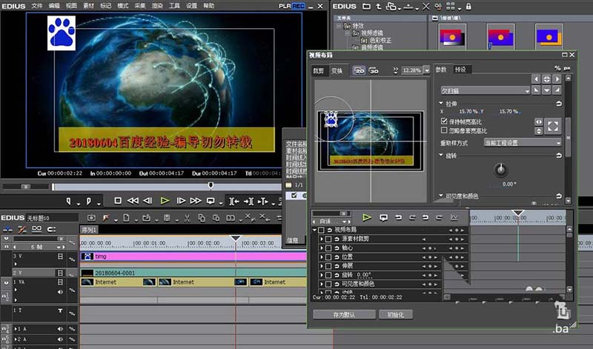Viewport: 593px width, 349px height.
Task: Open the 工具 menu
Action: tap(174, 6)
